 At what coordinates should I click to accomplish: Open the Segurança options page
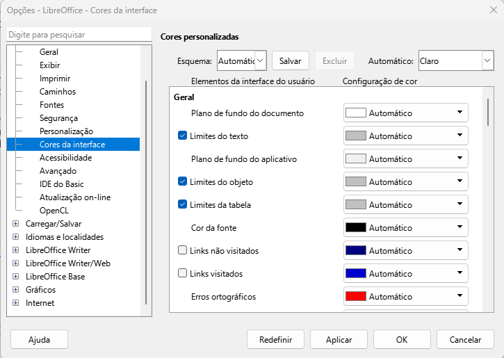(x=58, y=118)
